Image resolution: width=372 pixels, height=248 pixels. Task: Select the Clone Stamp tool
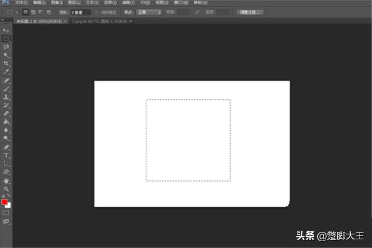pyautogui.click(x=6, y=97)
